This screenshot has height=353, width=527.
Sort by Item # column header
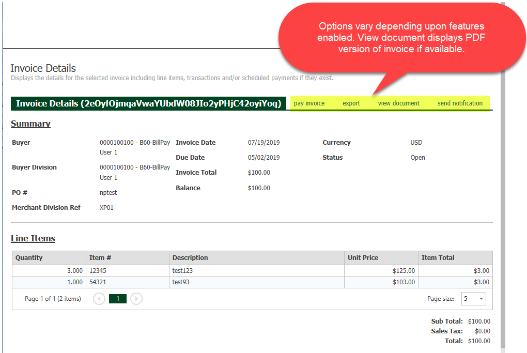click(128, 258)
